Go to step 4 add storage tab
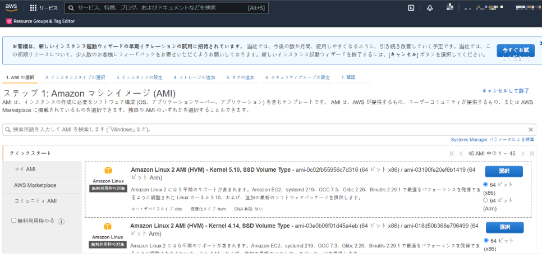Viewport: 542px width, 275px height. [194, 77]
